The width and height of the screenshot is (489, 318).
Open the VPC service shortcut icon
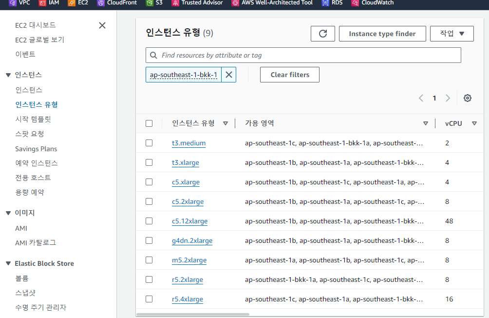[13, 3]
